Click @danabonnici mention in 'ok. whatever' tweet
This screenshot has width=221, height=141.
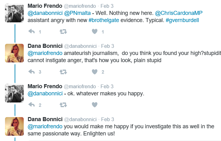click(45, 94)
